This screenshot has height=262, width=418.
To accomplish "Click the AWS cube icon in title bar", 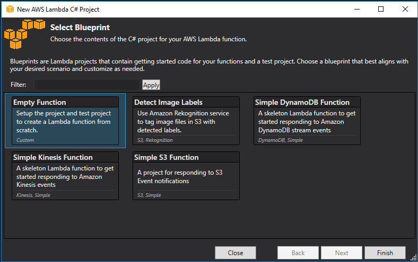I will pyautogui.click(x=8, y=9).
